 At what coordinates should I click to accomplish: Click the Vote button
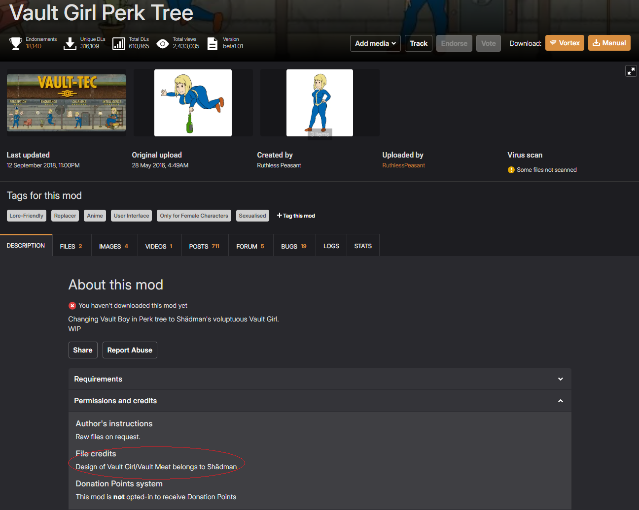(x=489, y=43)
